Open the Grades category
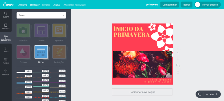 (41, 30)
